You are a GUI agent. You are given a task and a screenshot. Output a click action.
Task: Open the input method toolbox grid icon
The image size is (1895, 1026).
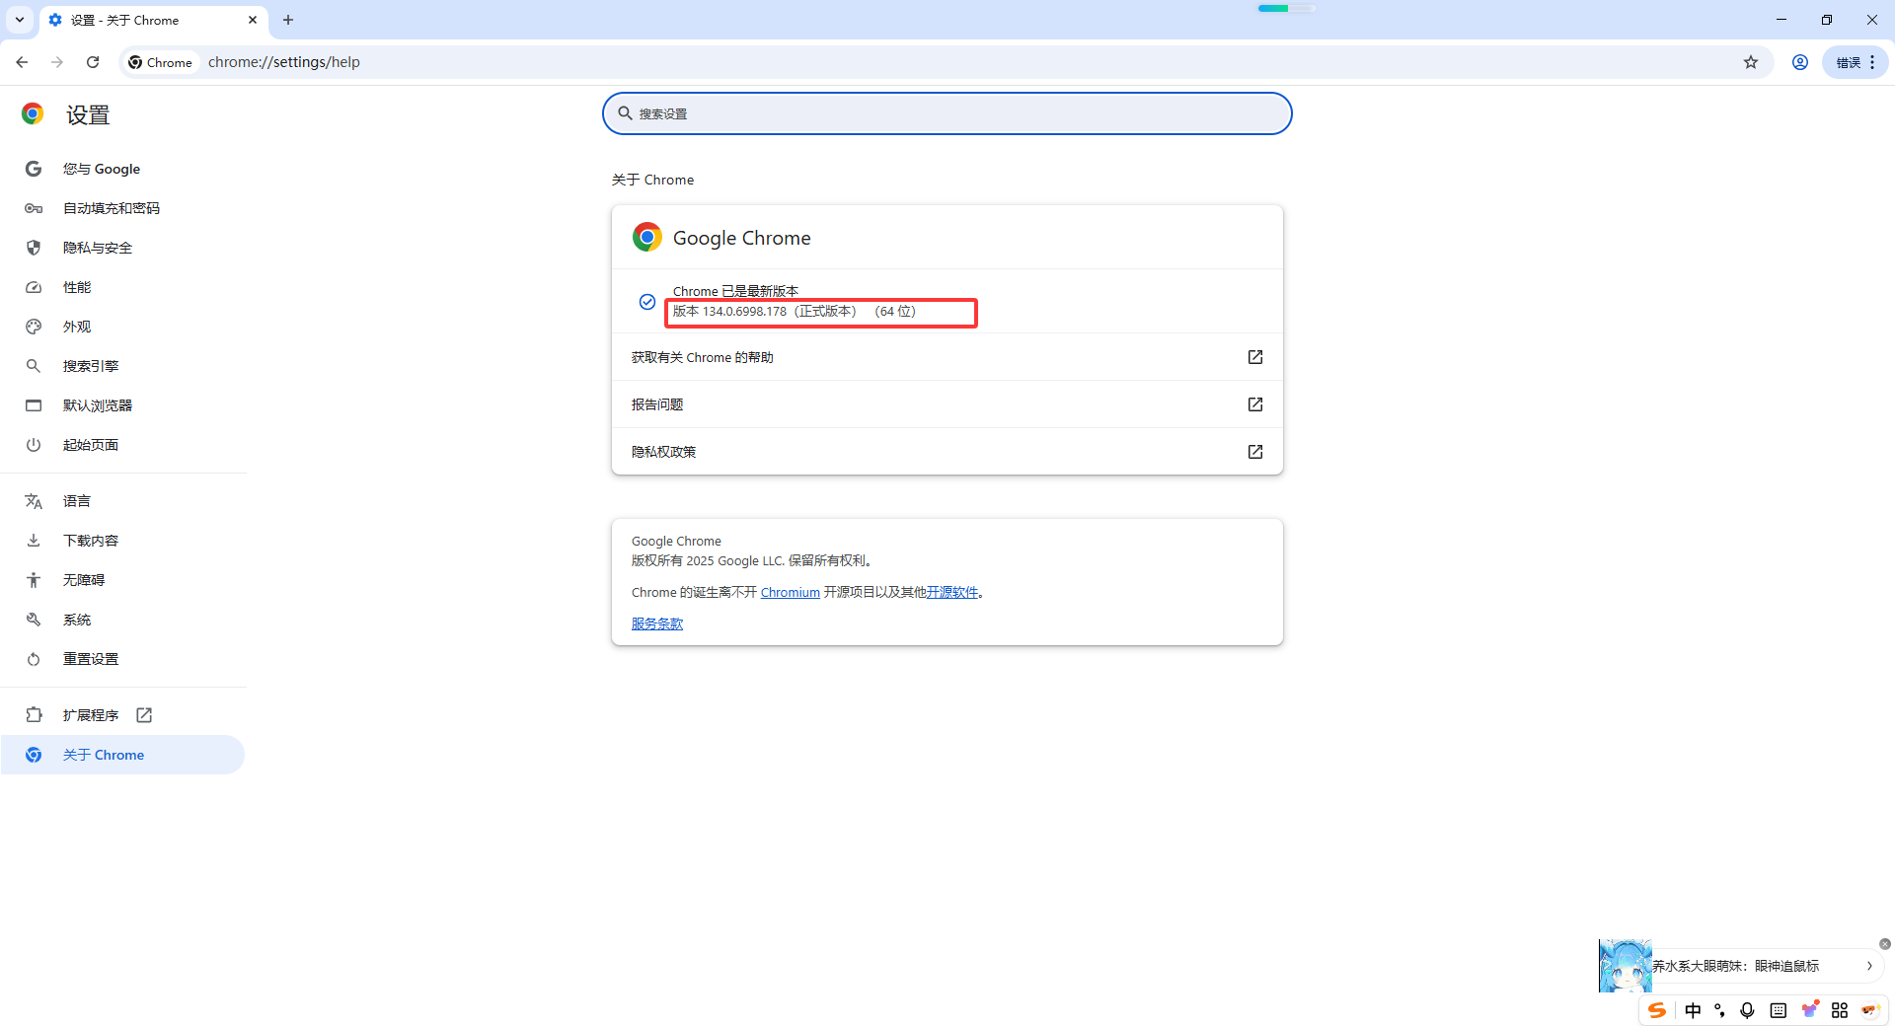tap(1840, 1010)
